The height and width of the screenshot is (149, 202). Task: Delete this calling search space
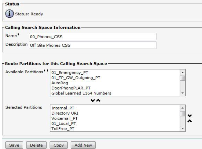click(x=36, y=145)
